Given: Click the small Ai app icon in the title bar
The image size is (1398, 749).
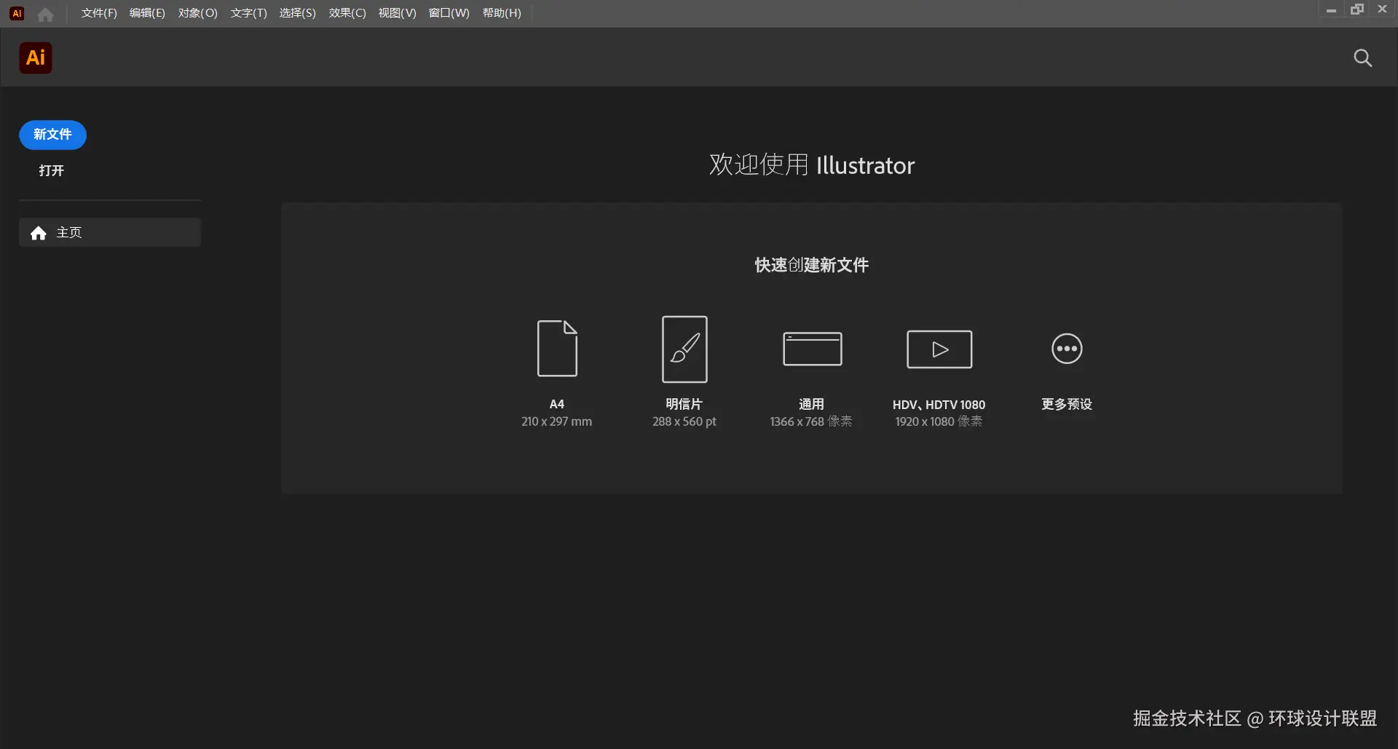Looking at the screenshot, I should [x=17, y=13].
